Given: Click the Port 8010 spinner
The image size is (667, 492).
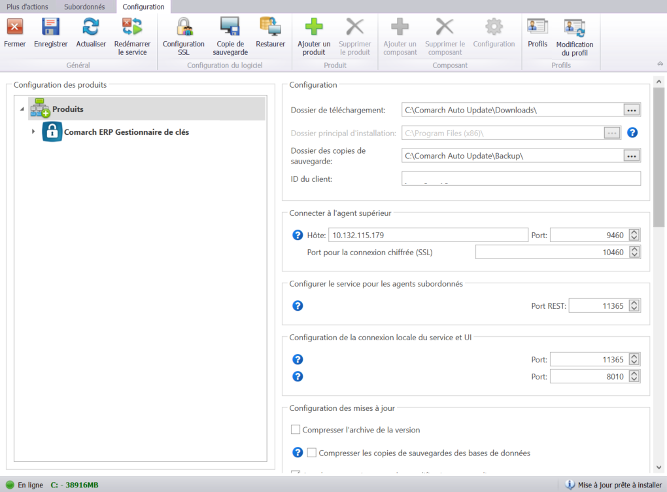Looking at the screenshot, I should point(634,377).
